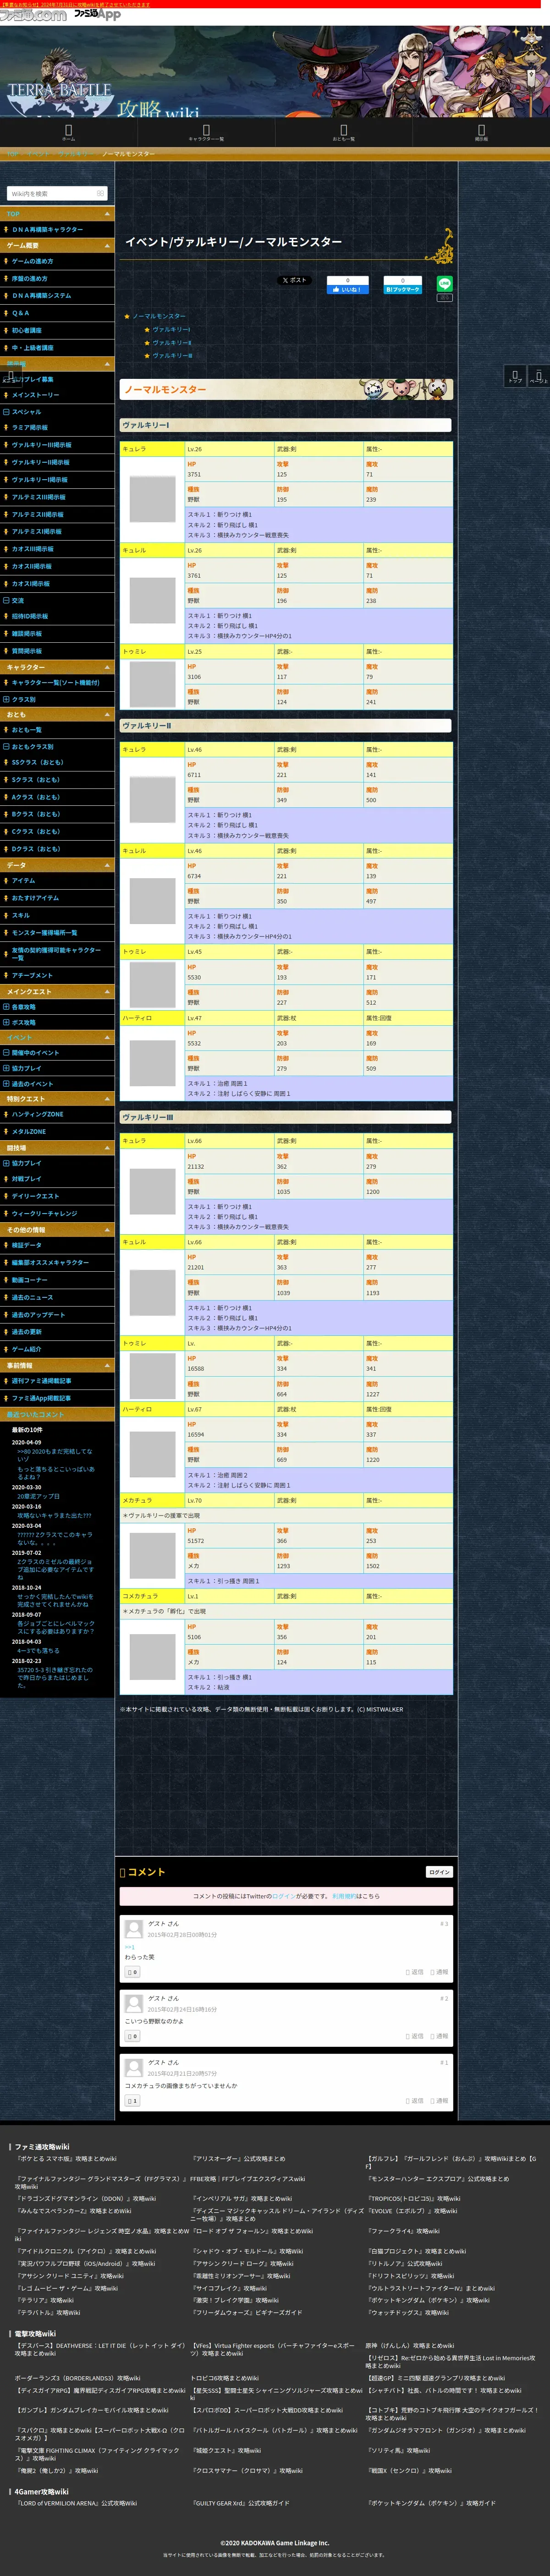Jump to page top with トップ button
550x2576 pixels.
coord(515,375)
